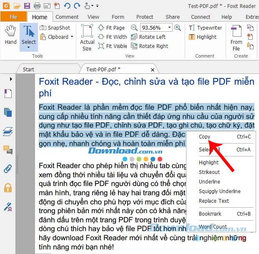The height and width of the screenshot is (254, 259).
Task: Redo the last action
Action: click(x=77, y=6)
